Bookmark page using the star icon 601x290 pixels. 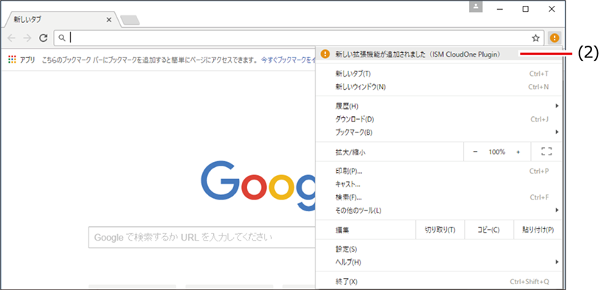click(x=535, y=38)
